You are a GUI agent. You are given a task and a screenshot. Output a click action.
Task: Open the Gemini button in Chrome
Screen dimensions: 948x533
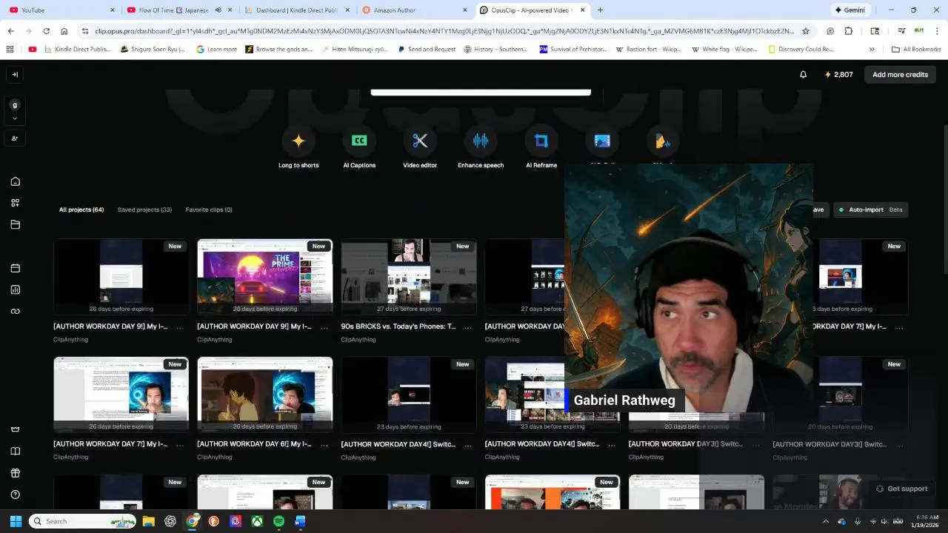pyautogui.click(x=849, y=10)
